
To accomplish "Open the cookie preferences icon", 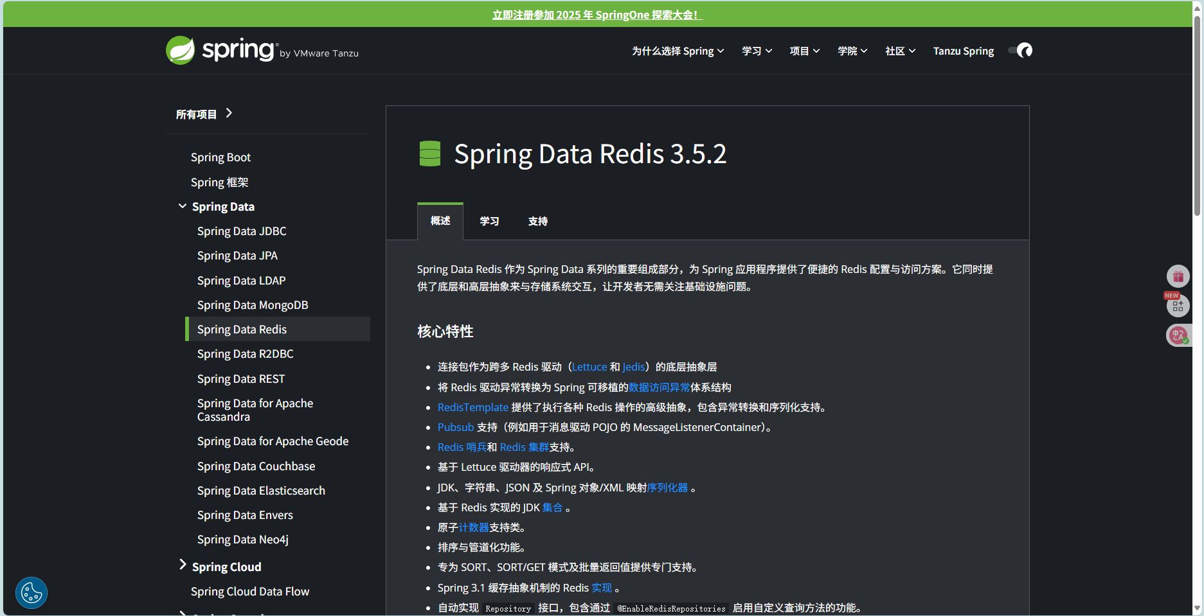I will [31, 592].
